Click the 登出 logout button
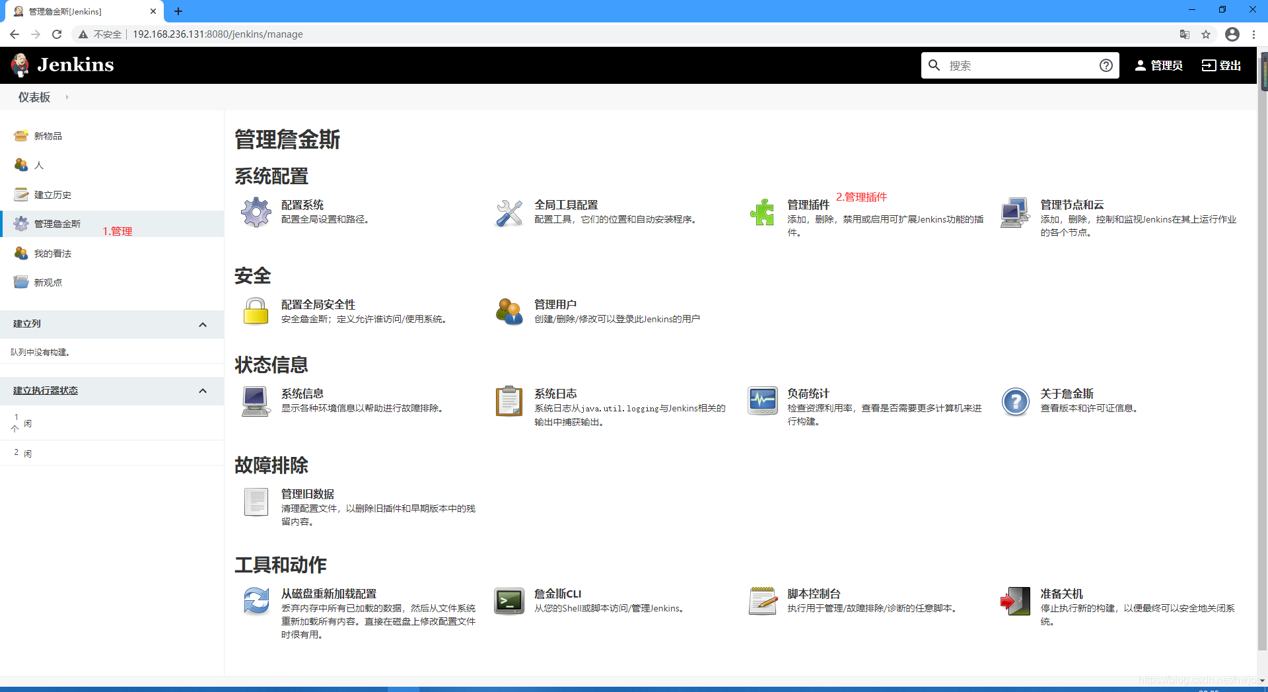The width and height of the screenshot is (1268, 692). [1221, 65]
